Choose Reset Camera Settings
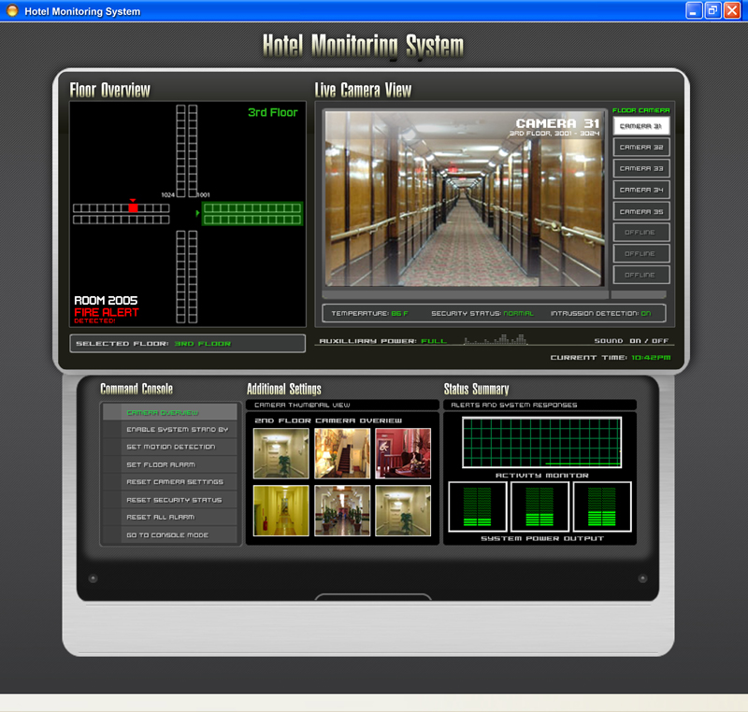 (170, 482)
